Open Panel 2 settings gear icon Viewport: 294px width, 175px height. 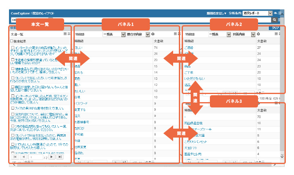coord(258,35)
